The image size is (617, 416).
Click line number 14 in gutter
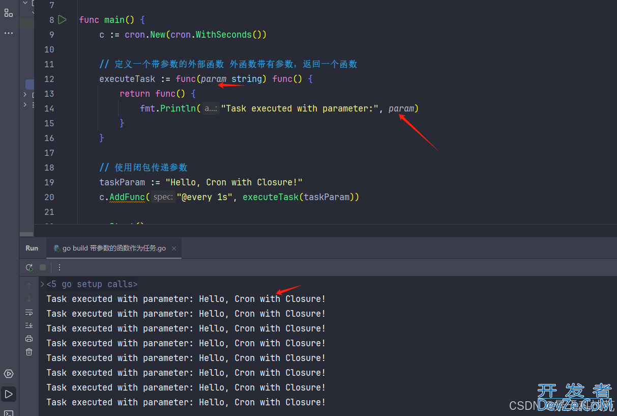coord(49,108)
